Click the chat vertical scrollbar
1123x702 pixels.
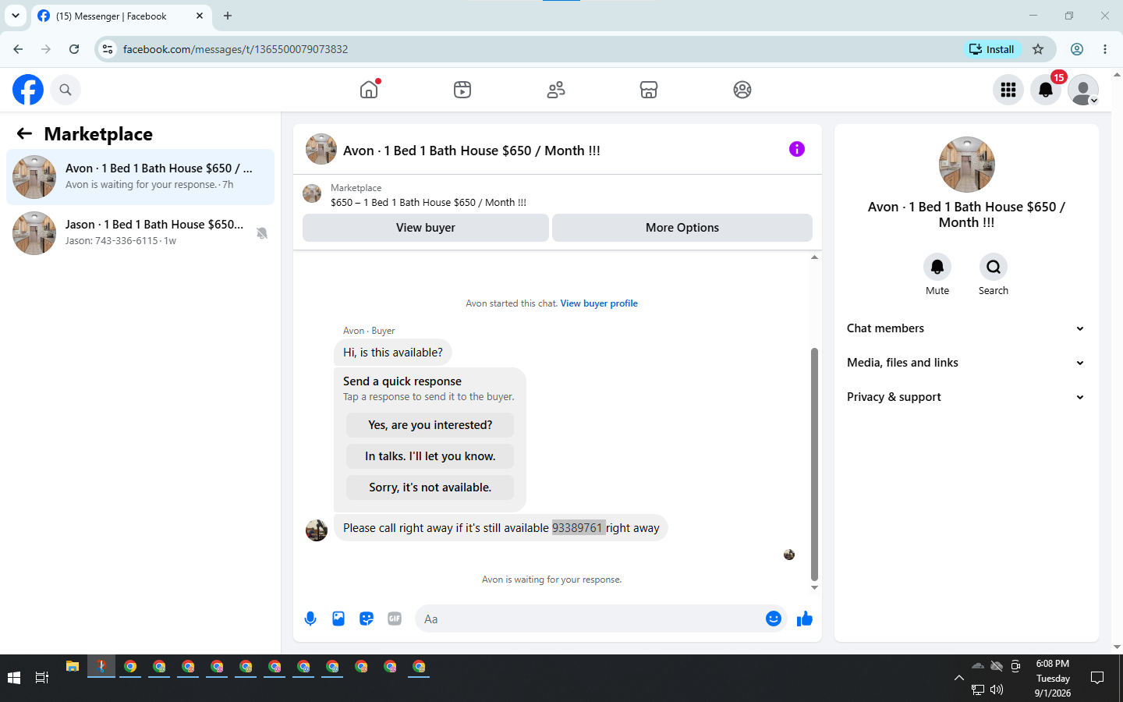(814, 465)
